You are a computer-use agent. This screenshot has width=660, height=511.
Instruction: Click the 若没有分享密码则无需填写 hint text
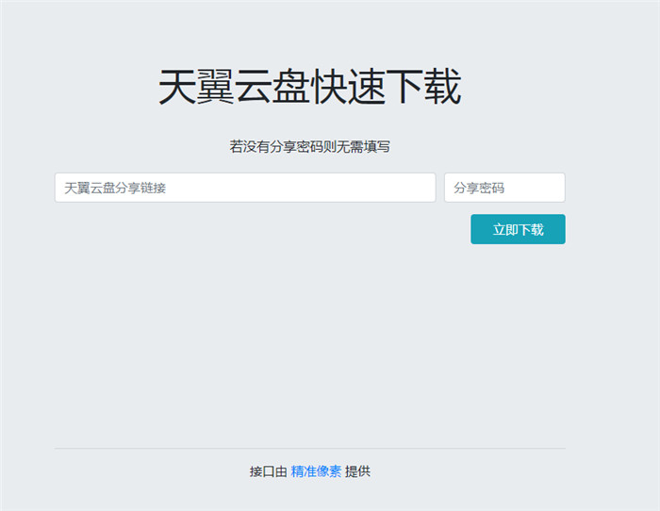309,146
